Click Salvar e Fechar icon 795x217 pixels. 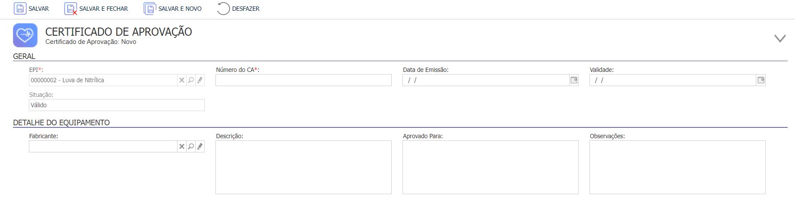pyautogui.click(x=71, y=9)
